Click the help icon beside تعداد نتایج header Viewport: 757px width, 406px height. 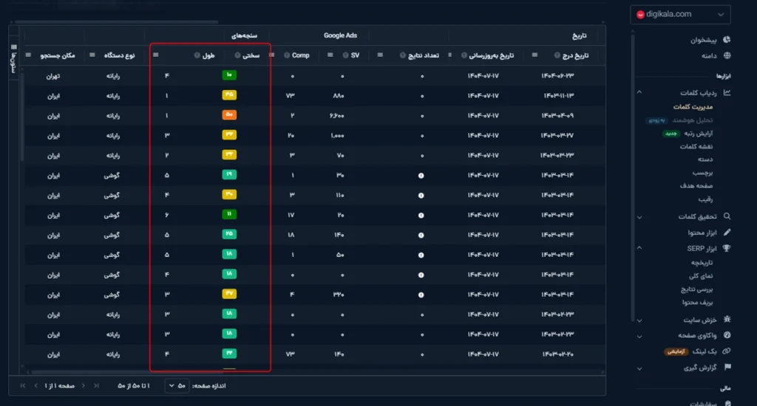[403, 55]
